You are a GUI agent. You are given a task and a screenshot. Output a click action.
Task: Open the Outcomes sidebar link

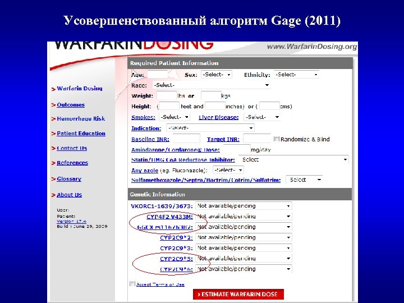pos(71,105)
